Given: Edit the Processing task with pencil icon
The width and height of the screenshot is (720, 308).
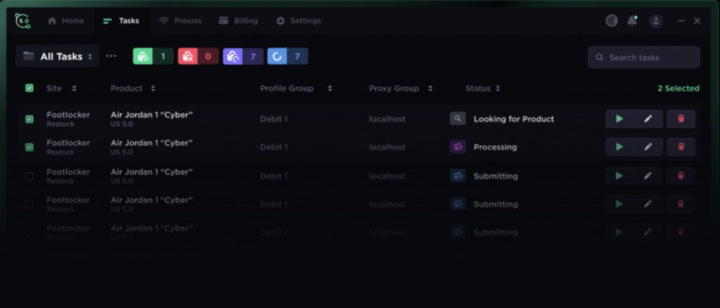Looking at the screenshot, I should [x=648, y=147].
